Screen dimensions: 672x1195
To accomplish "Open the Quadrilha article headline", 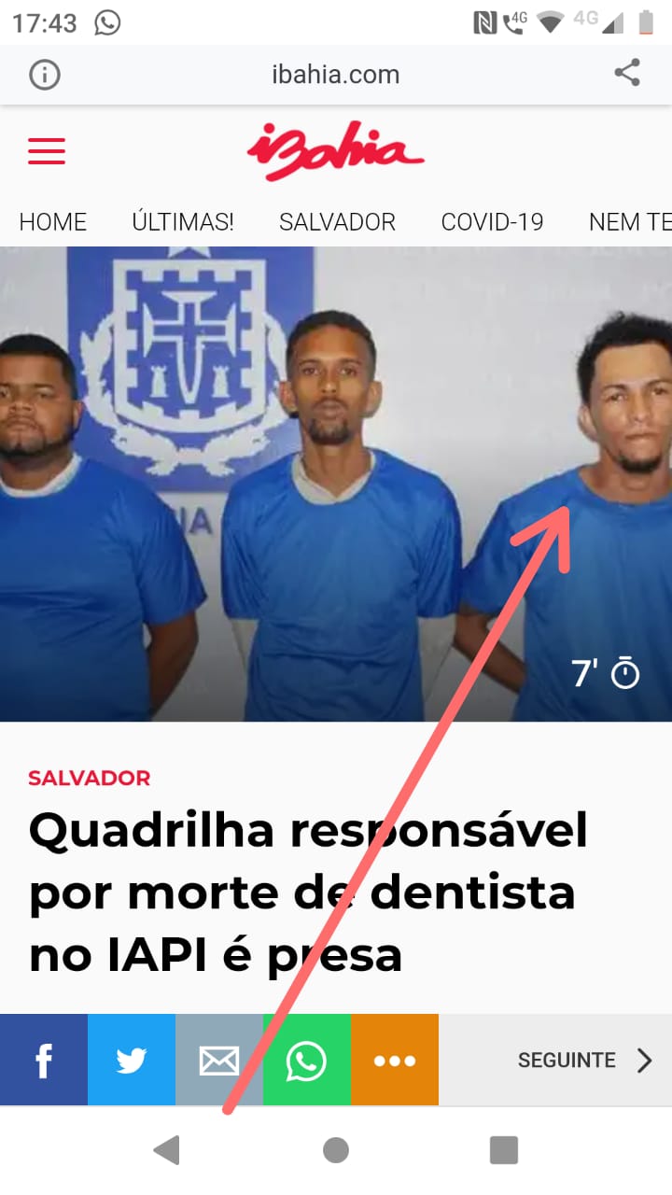I will (309, 893).
